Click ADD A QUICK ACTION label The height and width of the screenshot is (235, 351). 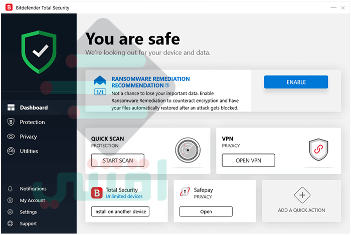(301, 210)
